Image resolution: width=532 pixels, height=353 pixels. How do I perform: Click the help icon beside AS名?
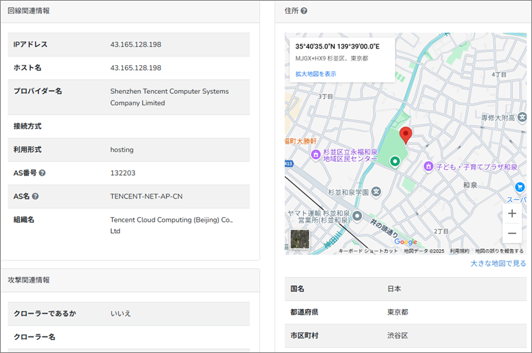coord(35,196)
